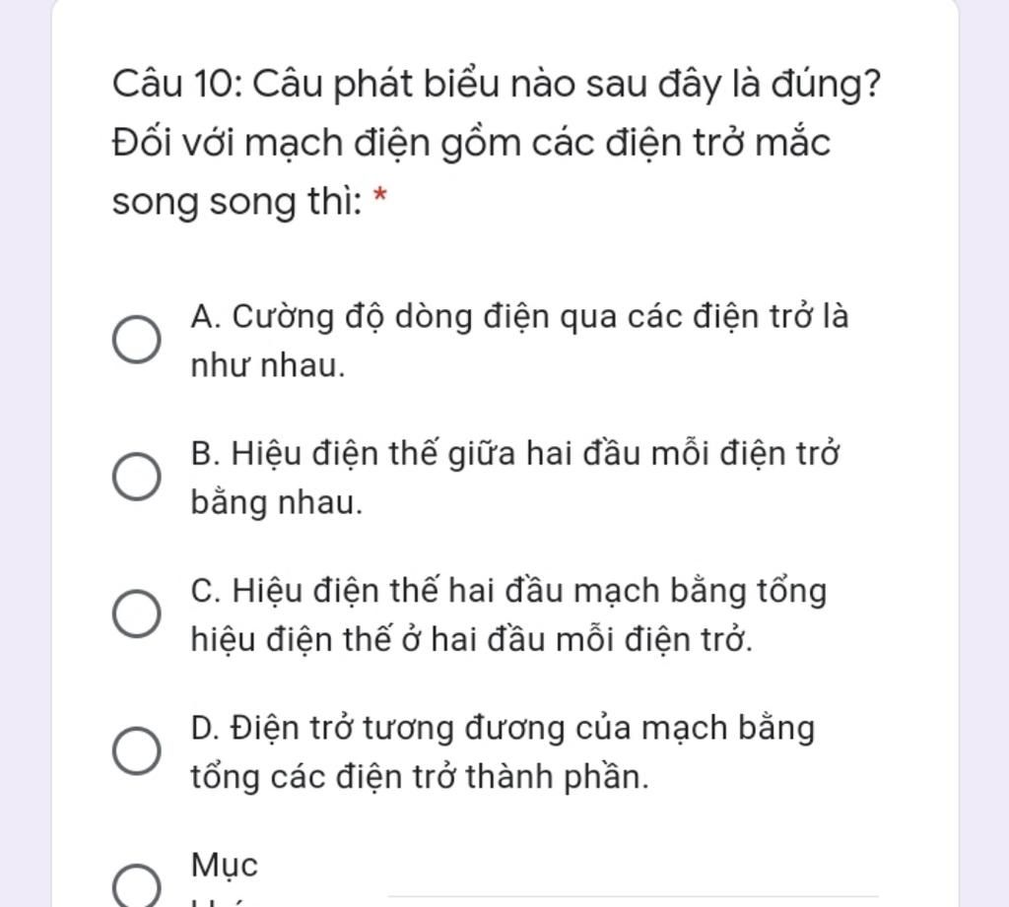Mark option C radio button
The image size is (1009, 907).
pos(136,615)
